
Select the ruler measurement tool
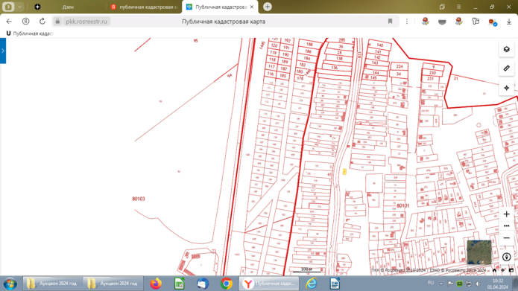pos(506,68)
